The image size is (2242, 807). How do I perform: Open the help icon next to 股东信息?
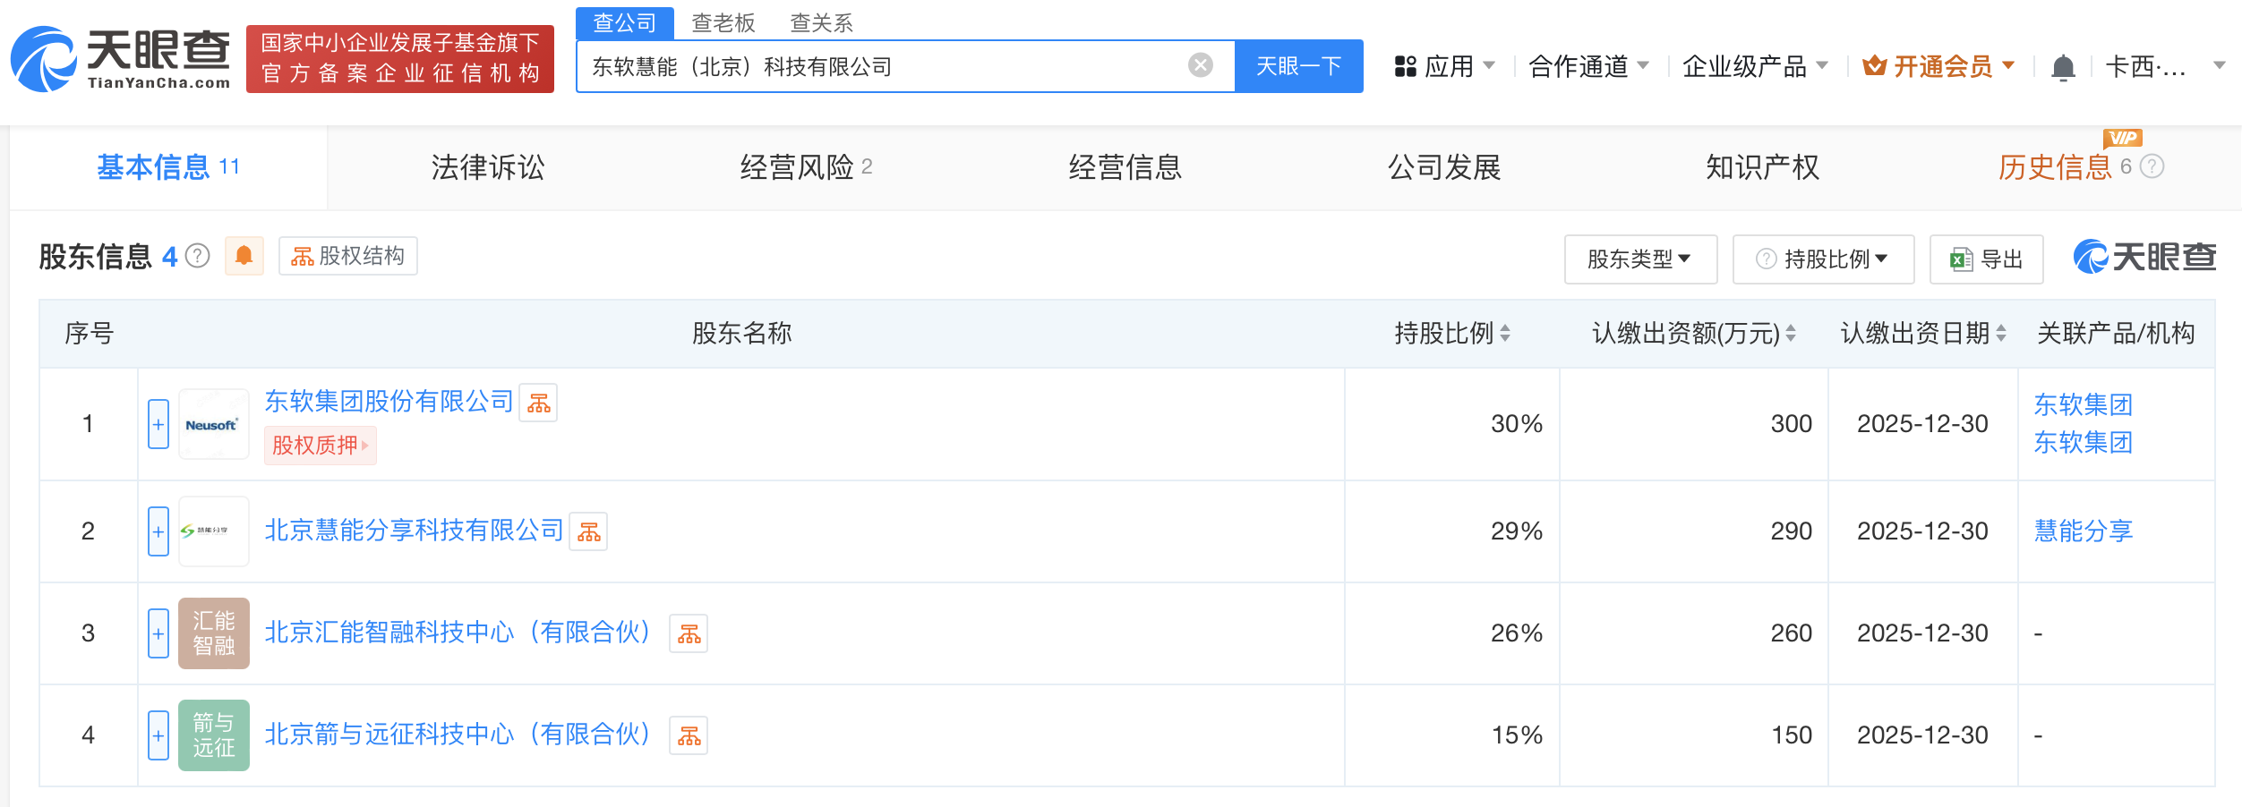(198, 257)
